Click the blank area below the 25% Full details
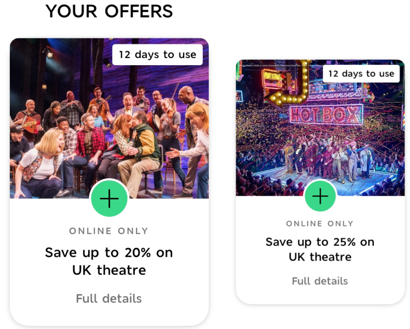 (320, 295)
